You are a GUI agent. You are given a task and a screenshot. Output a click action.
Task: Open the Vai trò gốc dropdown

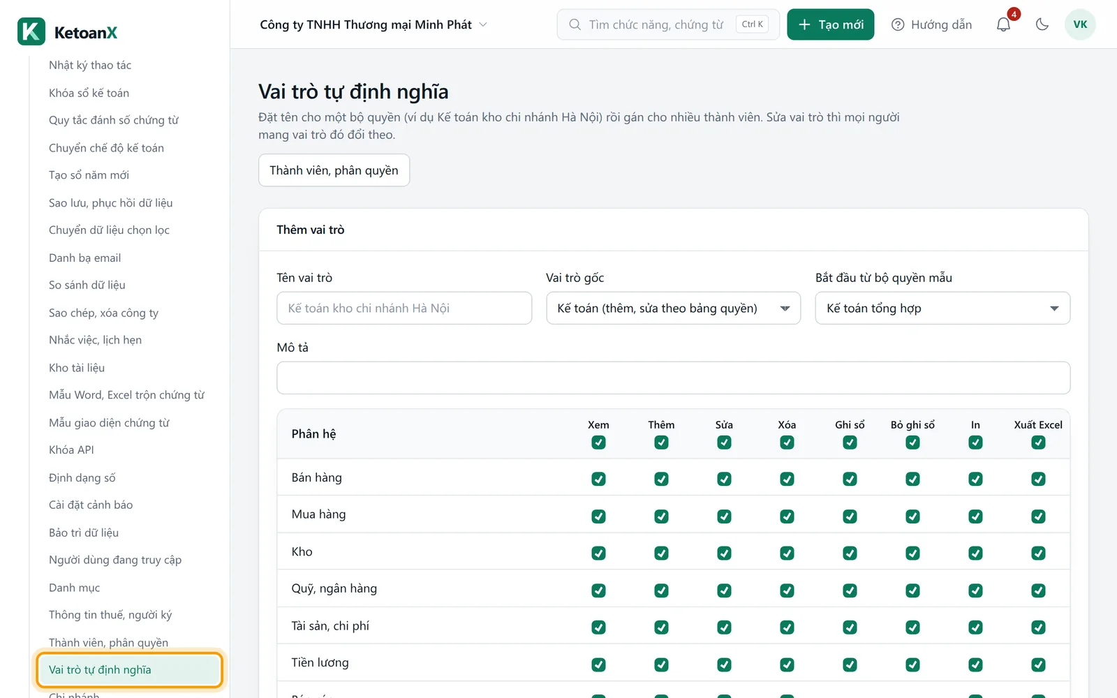(673, 308)
